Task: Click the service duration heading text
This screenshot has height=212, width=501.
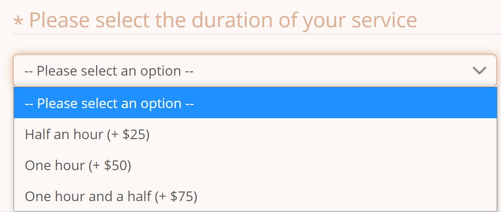Action: pos(223,20)
